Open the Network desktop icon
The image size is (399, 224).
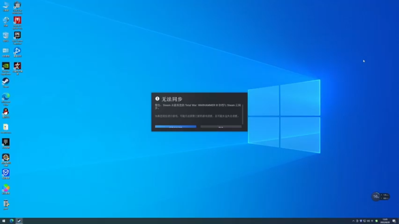point(5,21)
